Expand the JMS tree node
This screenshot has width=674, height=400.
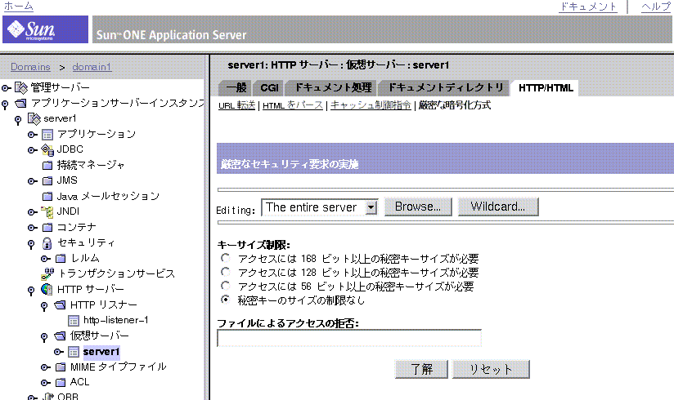point(32,181)
